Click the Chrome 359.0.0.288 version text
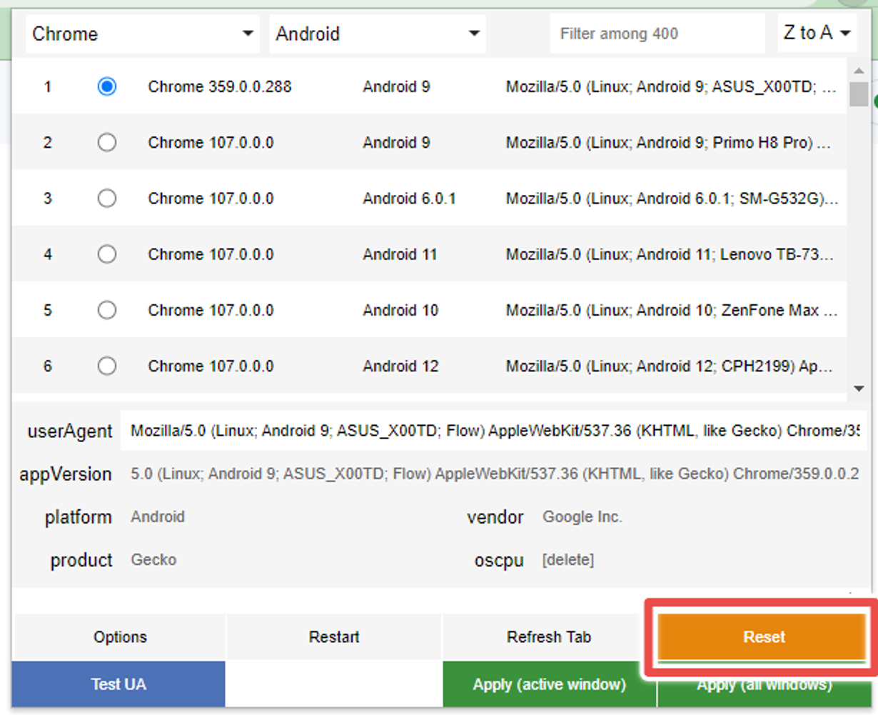878x715 pixels. pyautogui.click(x=220, y=86)
